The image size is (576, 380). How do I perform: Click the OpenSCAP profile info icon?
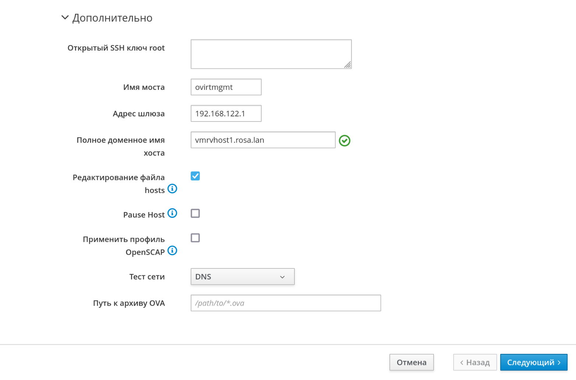(x=172, y=251)
